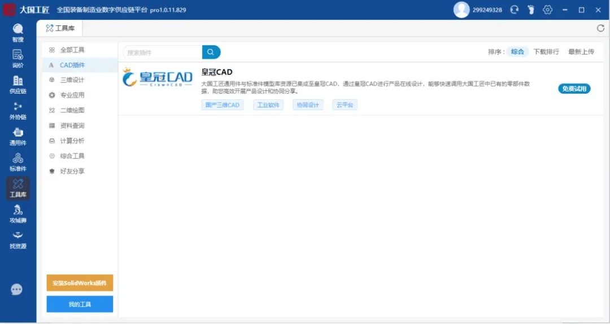
Task: Open the 智搜 search sidebar icon
Action: tap(18, 32)
